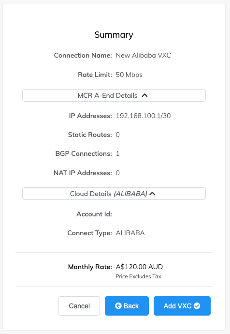Collapse the MCR A-End Details section
The height and width of the screenshot is (334, 230).
point(114,95)
